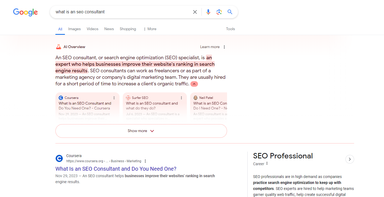The width and height of the screenshot is (384, 197).
Task: Click the Career label under SEO Professional
Action: click(259, 164)
